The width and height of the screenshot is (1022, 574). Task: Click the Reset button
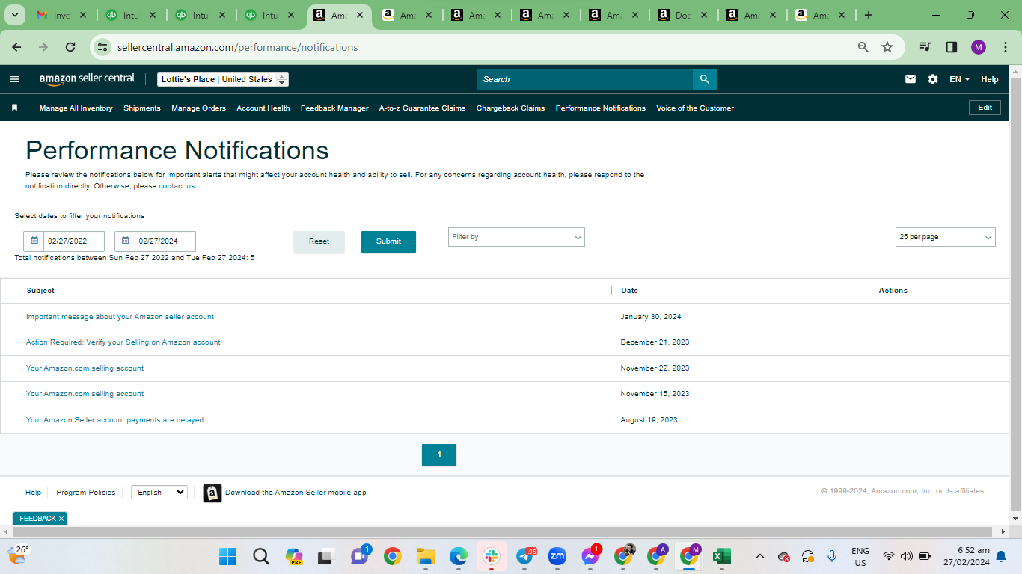coord(319,241)
